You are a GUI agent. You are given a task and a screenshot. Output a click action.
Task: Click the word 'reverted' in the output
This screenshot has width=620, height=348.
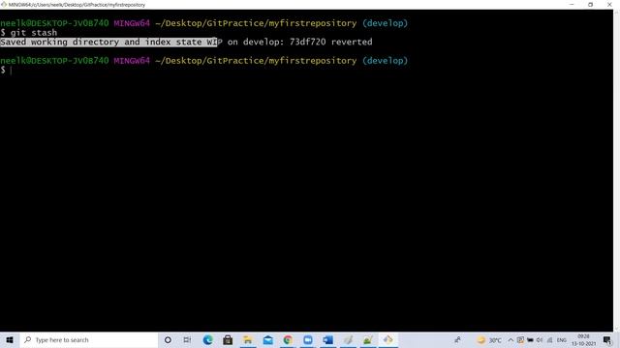pos(352,42)
